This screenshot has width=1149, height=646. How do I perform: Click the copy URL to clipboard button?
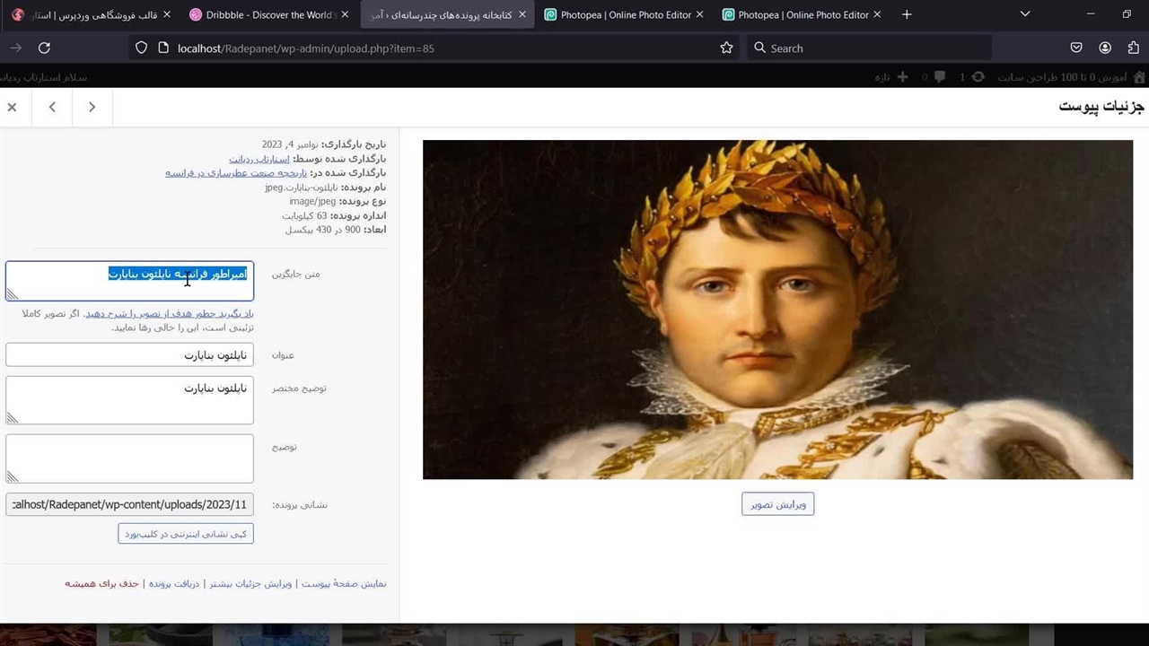pyautogui.click(x=186, y=534)
